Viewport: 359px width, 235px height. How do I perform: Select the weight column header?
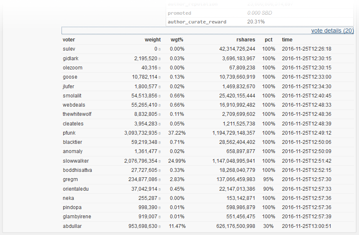click(x=152, y=40)
